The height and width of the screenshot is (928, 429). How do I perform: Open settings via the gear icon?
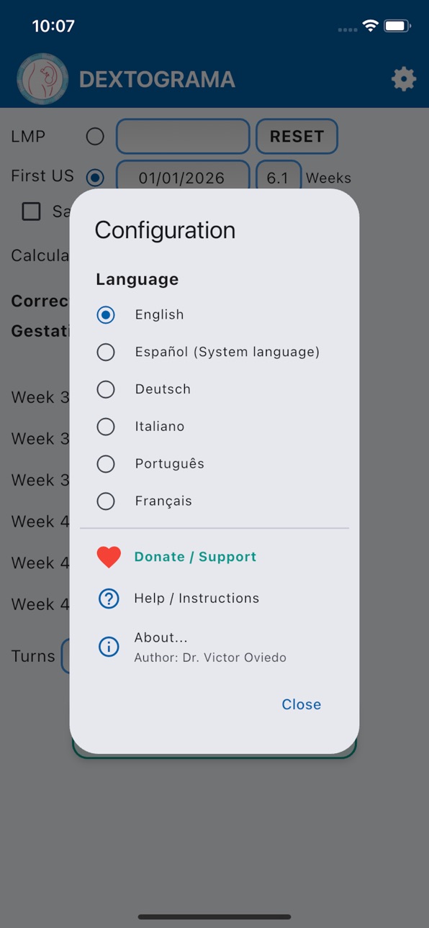404,79
